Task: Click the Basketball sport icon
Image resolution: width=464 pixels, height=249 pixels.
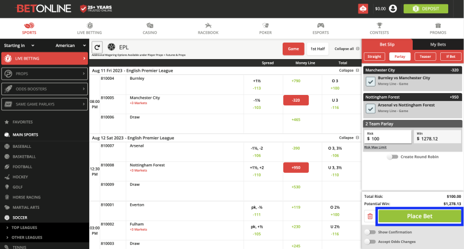Action: (x=7, y=156)
